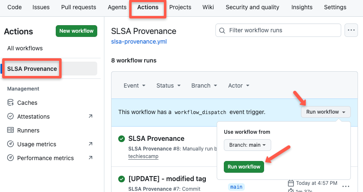Click the Management section heading
The height and width of the screenshot is (192, 363).
point(23,89)
